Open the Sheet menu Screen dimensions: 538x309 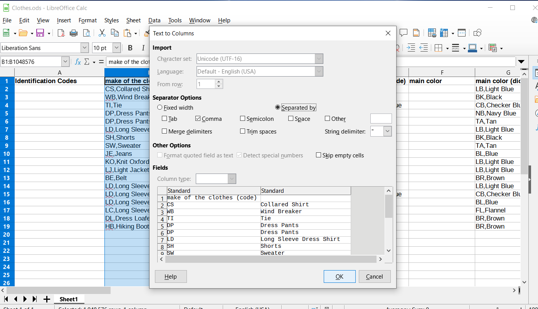point(133,20)
